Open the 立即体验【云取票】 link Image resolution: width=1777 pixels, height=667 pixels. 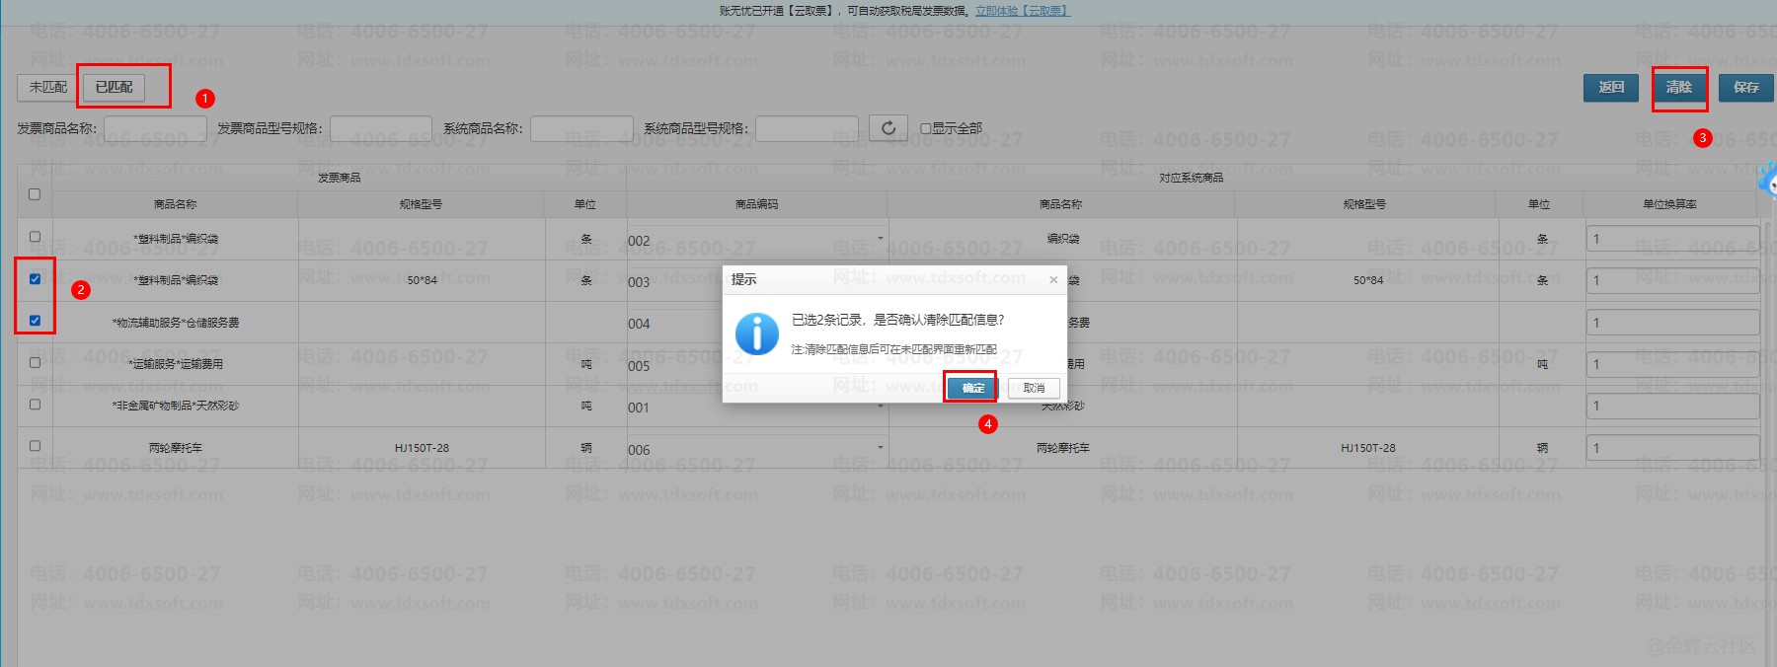pos(1022,11)
